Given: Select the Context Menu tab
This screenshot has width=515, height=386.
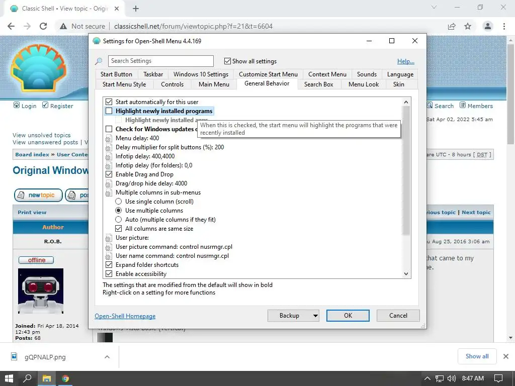Looking at the screenshot, I should (x=327, y=74).
